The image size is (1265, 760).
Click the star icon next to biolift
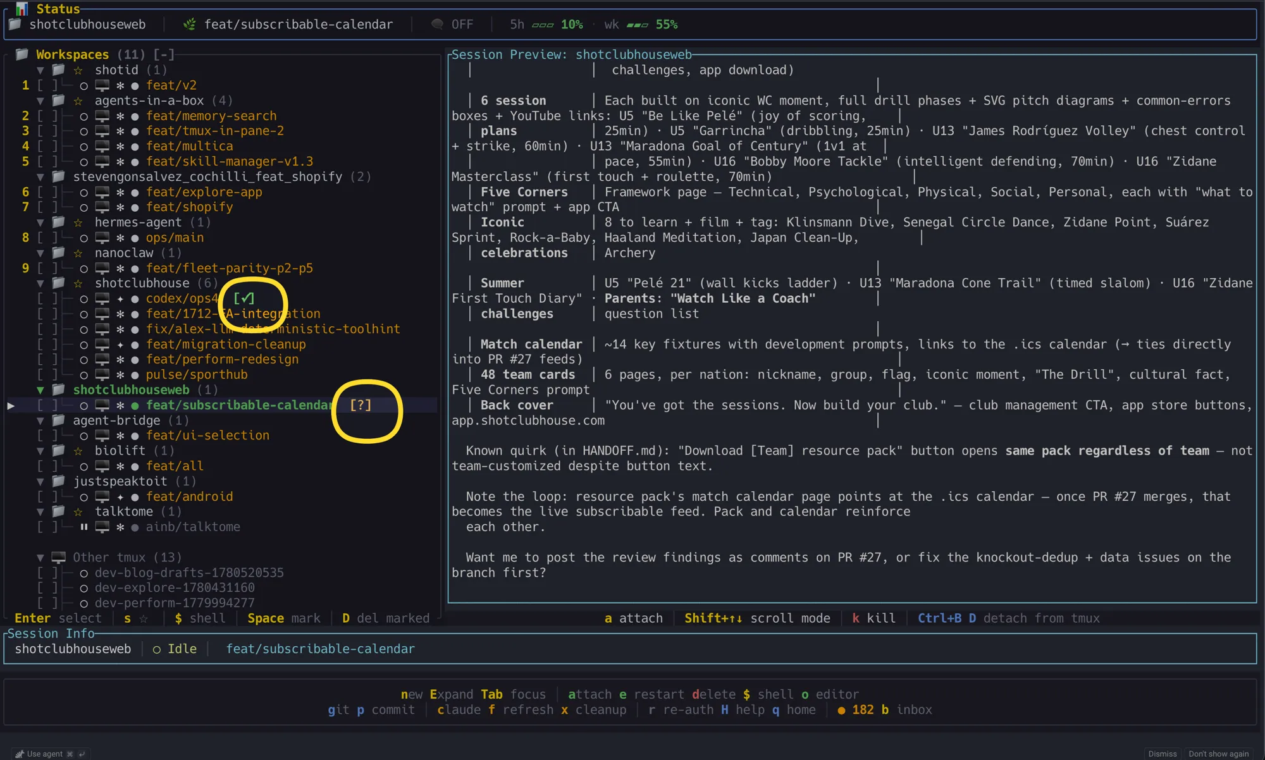click(x=78, y=451)
